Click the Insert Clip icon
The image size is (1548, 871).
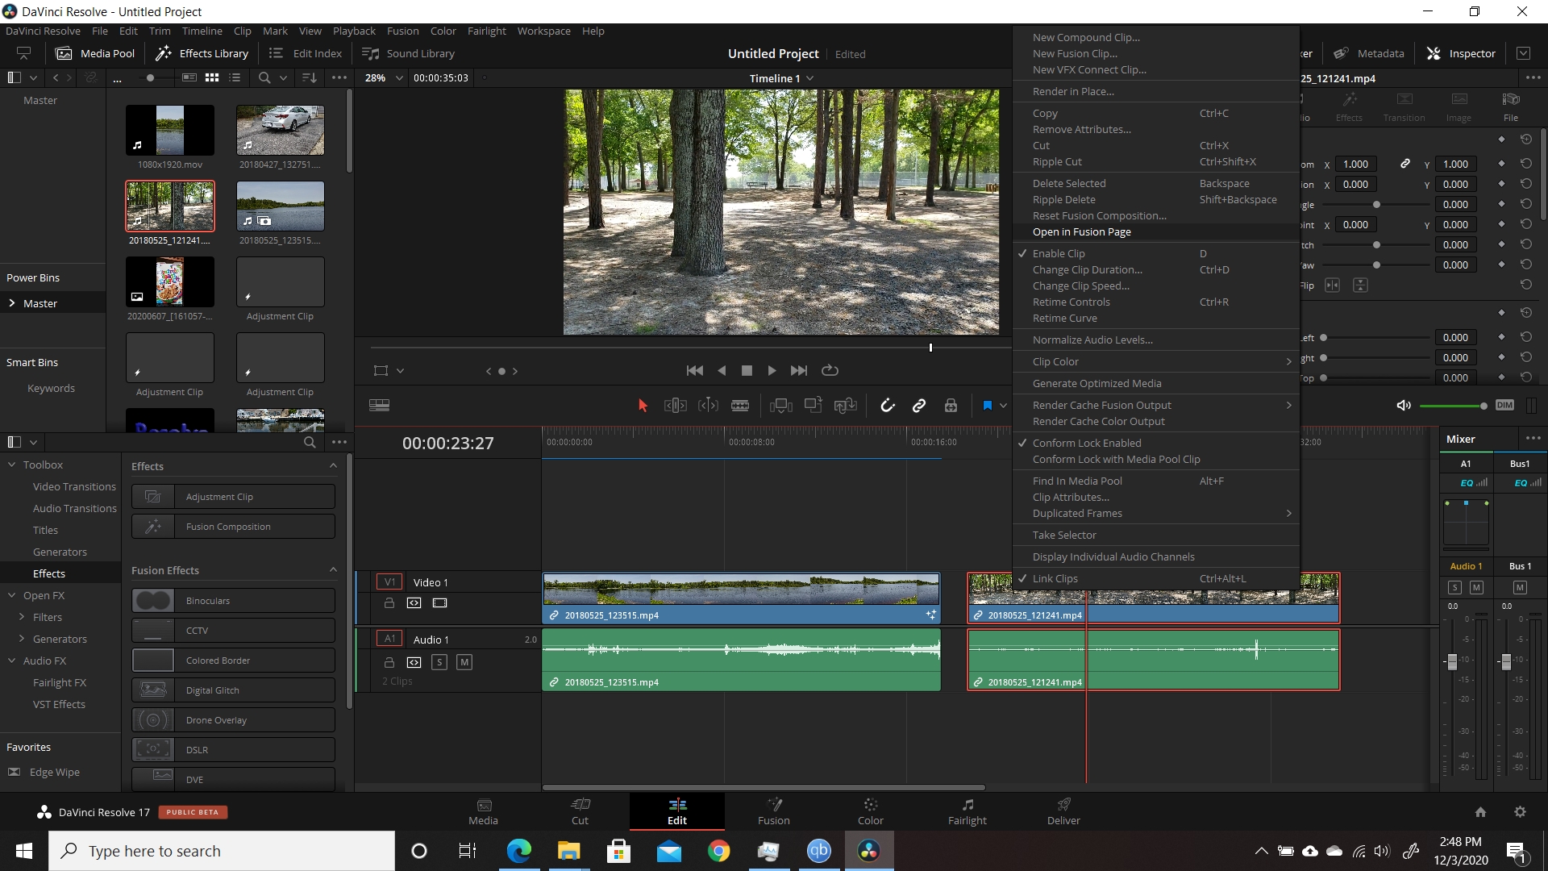[x=780, y=406]
